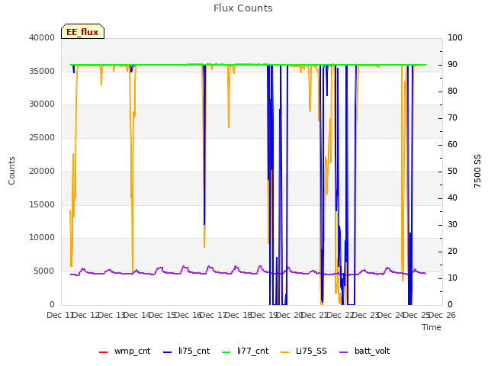Image resolution: width=488 pixels, height=366 pixels.
Task: Click the Dec 26 date tick
Action: tap(442, 315)
